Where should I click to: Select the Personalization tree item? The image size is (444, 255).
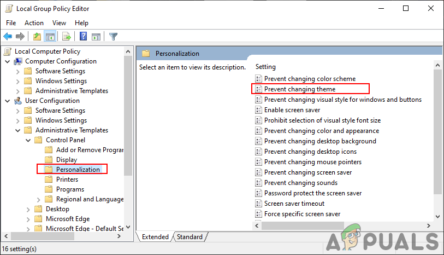[78, 169]
